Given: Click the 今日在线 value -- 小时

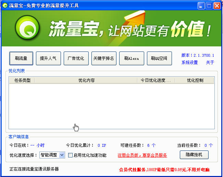Looking at the screenshot, I should click(37, 145).
